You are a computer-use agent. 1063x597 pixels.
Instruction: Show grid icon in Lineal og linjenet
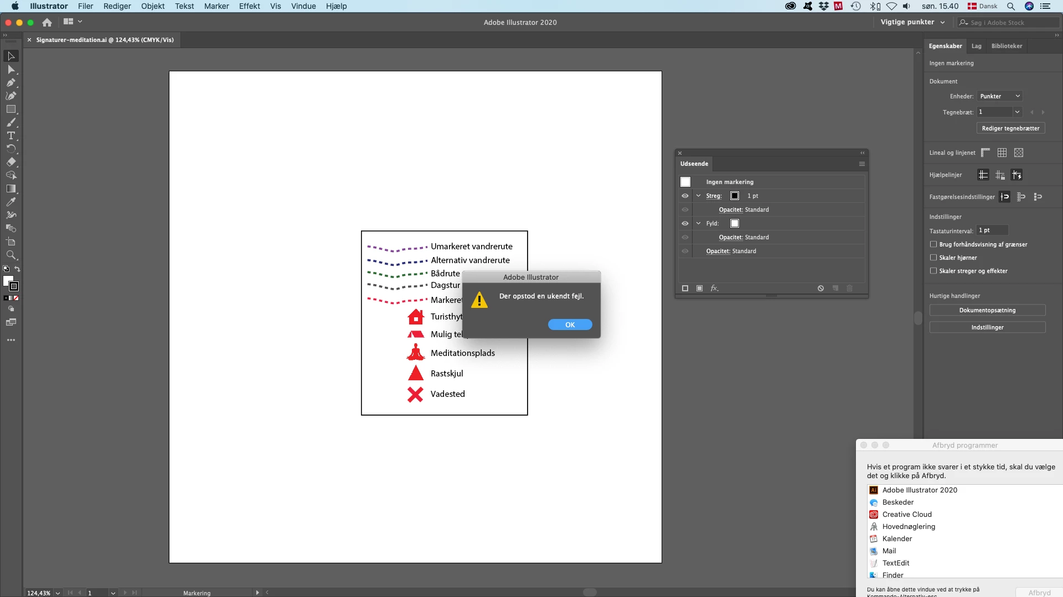coord(1002,153)
